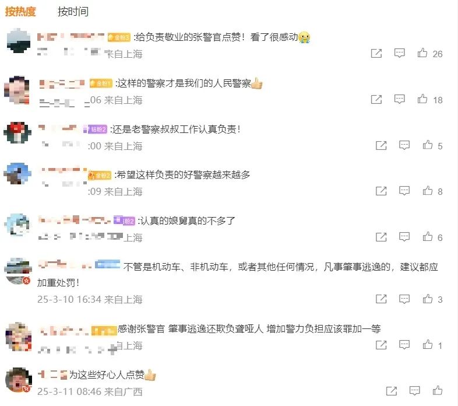Share the 老警察叔叔工作认真负责 comment
Image resolution: width=458 pixels, height=406 pixels.
tap(381, 145)
